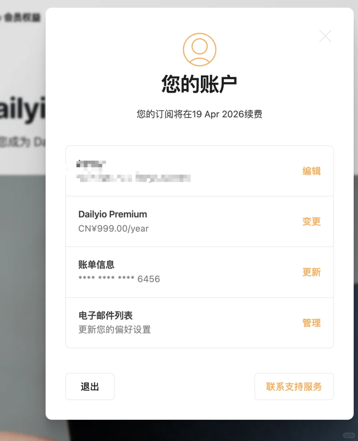Click 变更 to change the Dailyio Premium plan
Image resolution: width=358 pixels, height=441 pixels.
click(311, 221)
